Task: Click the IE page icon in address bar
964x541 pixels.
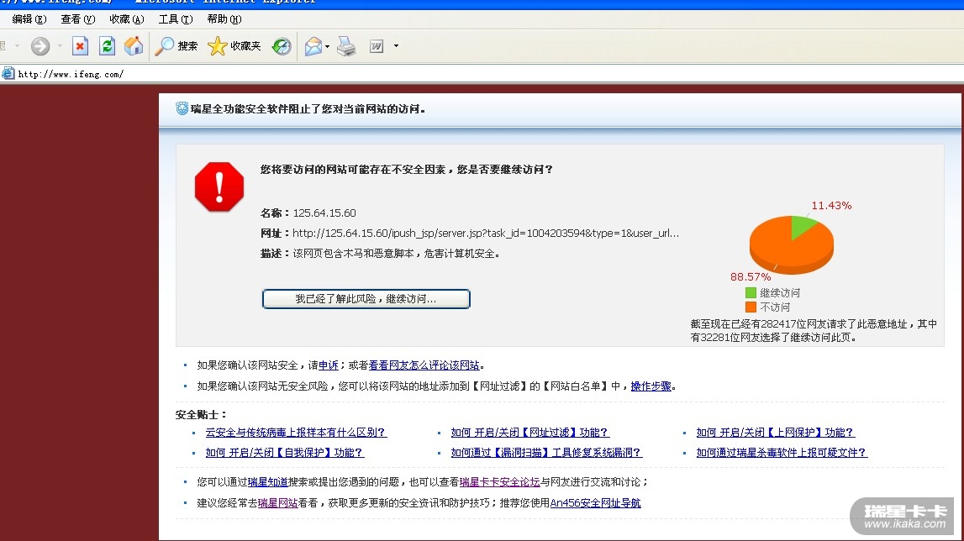Action: [x=8, y=74]
